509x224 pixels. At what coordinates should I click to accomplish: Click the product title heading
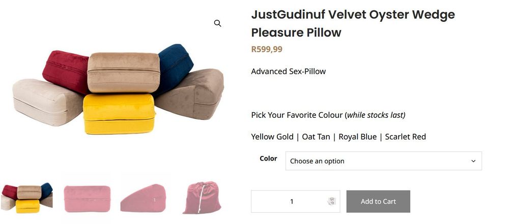point(353,23)
